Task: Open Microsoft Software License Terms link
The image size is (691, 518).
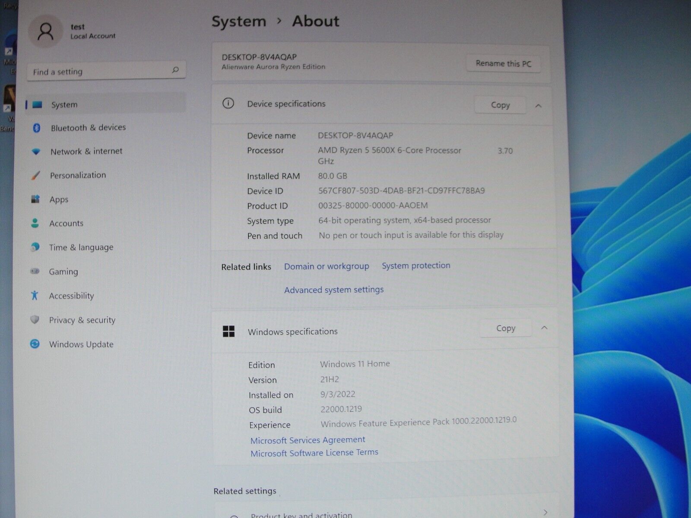Action: click(x=314, y=453)
